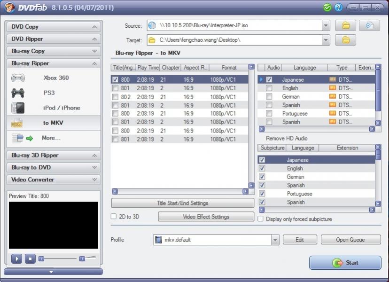This screenshot has width=389, height=282.
Task: Open the Source folder browse icon
Action: coord(345,25)
